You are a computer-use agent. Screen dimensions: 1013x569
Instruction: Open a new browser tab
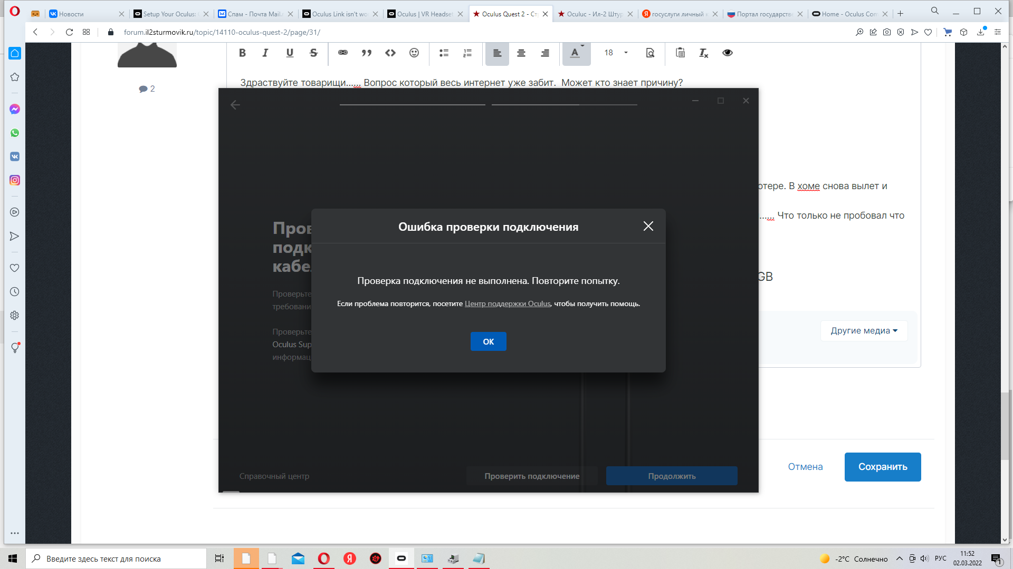[x=901, y=14]
